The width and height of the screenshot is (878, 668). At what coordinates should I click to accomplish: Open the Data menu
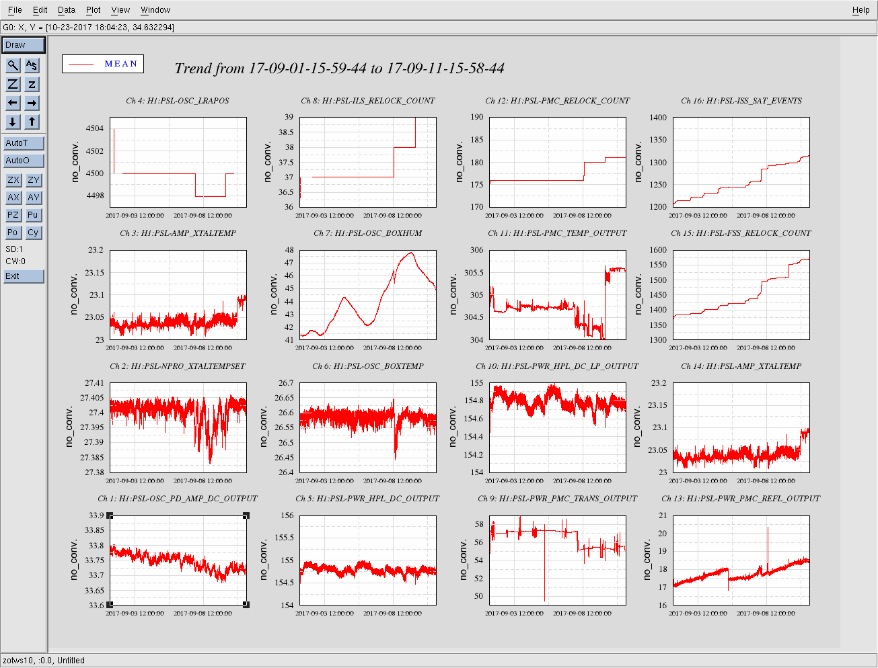[x=66, y=10]
